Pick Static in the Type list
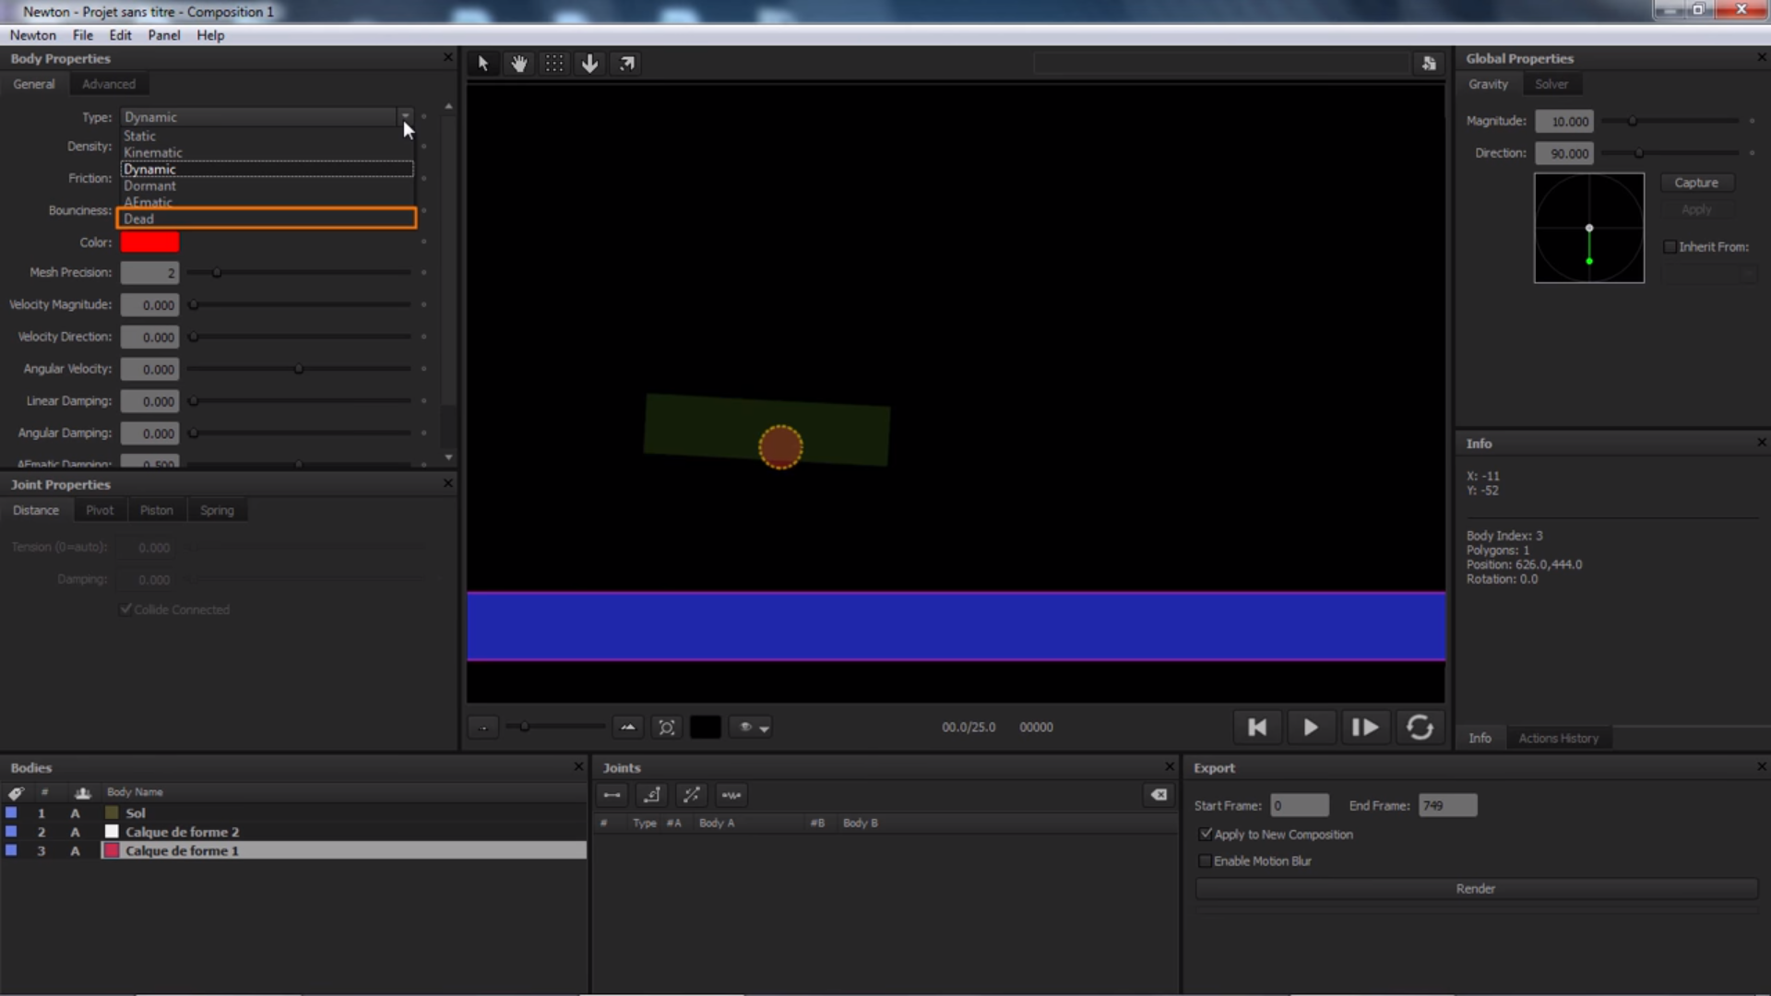 point(140,136)
